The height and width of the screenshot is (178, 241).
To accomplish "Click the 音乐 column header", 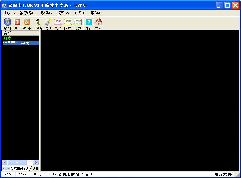I will [x=20, y=33].
